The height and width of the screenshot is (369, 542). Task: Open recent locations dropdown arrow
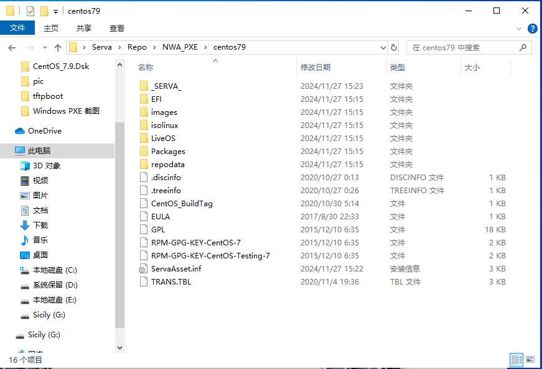pyautogui.click(x=44, y=48)
